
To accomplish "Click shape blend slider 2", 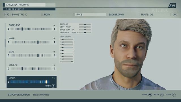I will [x=67, y=42].
